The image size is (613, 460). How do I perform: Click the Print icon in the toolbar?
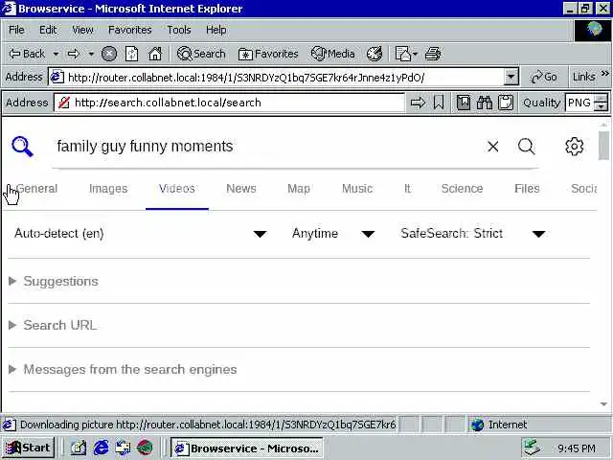click(x=433, y=54)
